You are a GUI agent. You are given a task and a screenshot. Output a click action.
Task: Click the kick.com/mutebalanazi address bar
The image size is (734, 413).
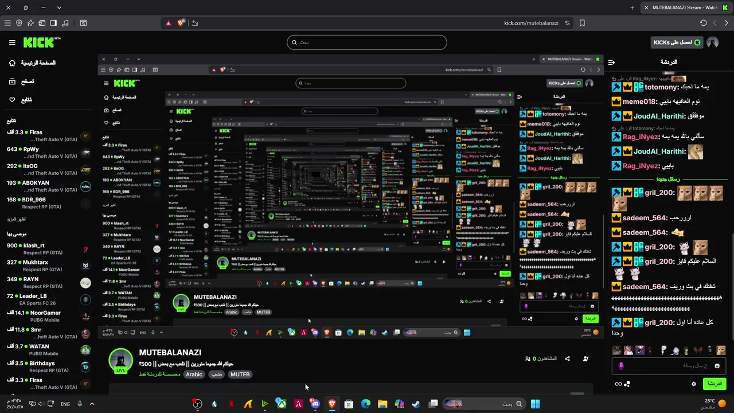tap(531, 23)
